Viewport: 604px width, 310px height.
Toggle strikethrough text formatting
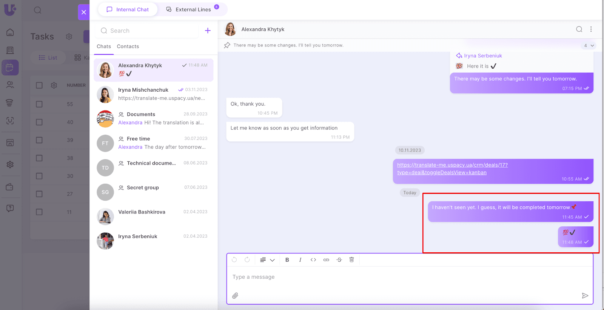[339, 260]
